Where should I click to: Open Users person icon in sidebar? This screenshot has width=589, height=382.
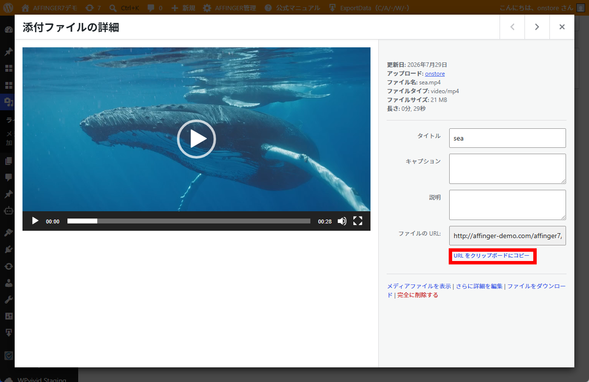coord(8,283)
